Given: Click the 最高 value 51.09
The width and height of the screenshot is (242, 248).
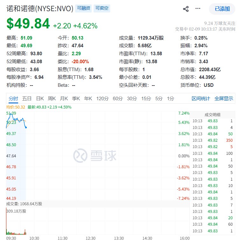Looking at the screenshot, I should click(26, 38).
